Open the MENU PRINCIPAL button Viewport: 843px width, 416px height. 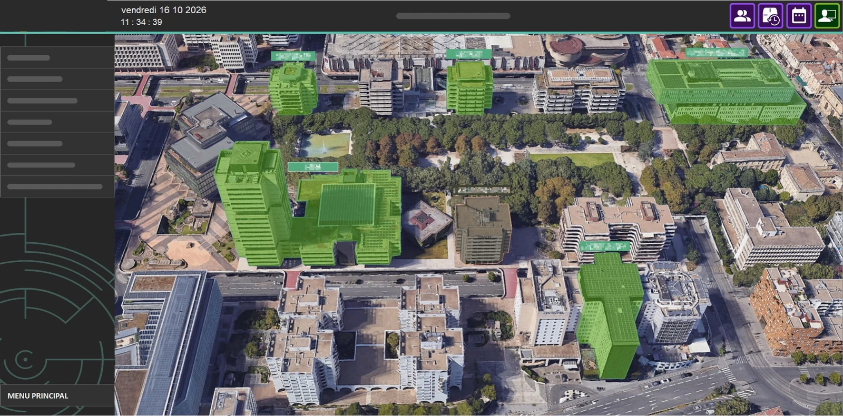(x=57, y=395)
